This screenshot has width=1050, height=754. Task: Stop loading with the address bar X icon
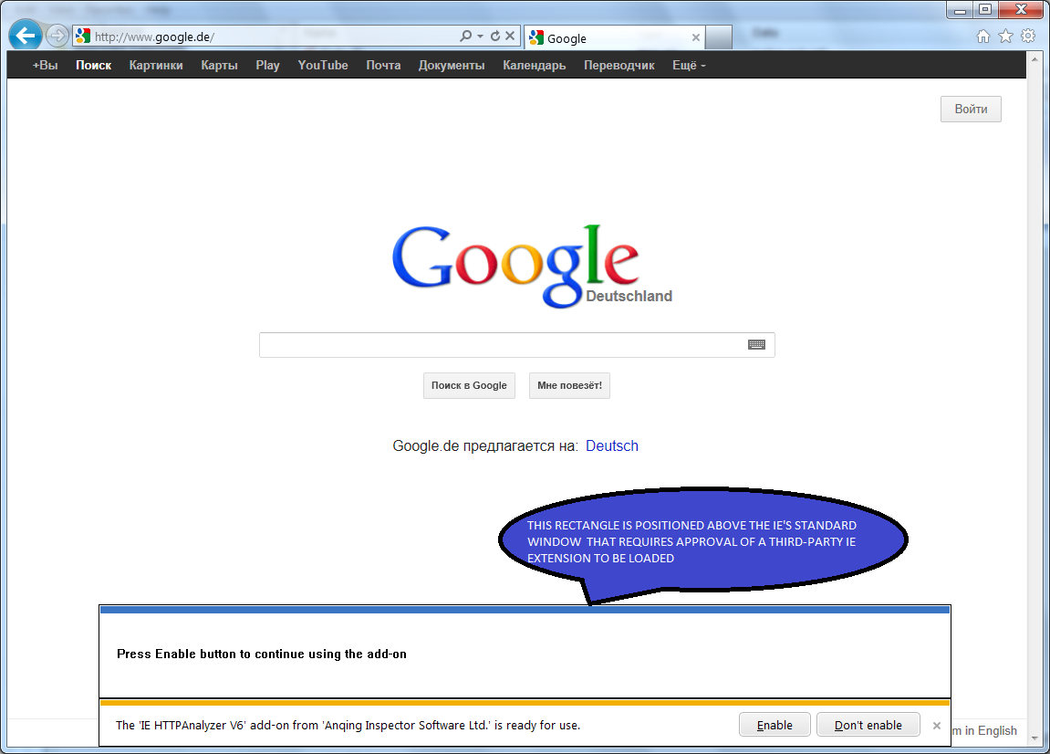pyautogui.click(x=510, y=37)
